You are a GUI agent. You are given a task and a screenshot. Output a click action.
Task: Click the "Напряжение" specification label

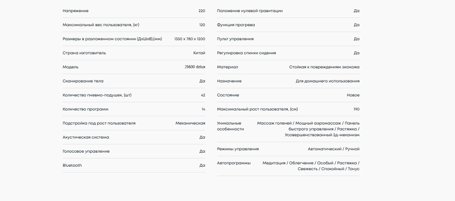point(75,11)
